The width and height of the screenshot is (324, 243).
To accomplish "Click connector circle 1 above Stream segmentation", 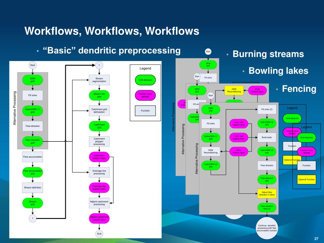I will click(x=99, y=65).
